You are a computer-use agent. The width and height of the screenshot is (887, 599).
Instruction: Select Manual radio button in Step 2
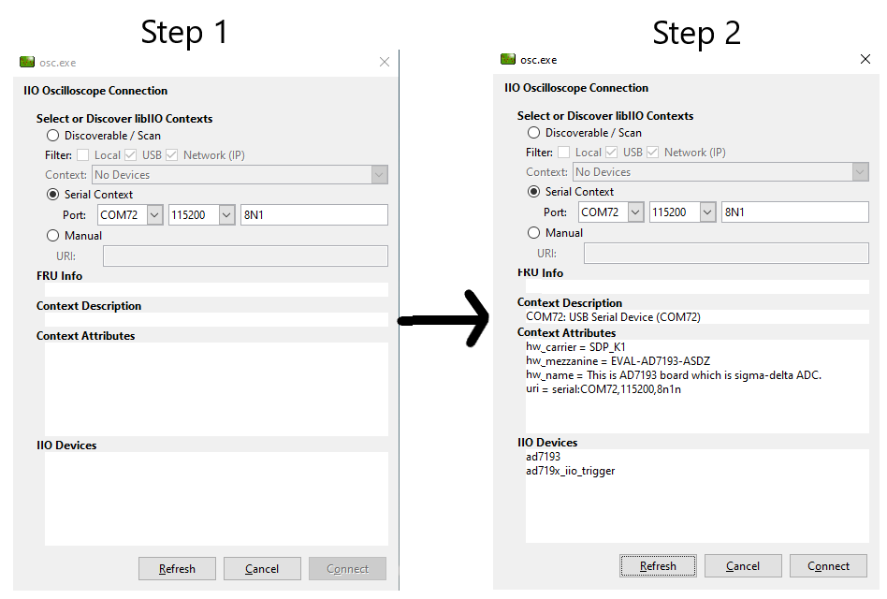point(533,232)
